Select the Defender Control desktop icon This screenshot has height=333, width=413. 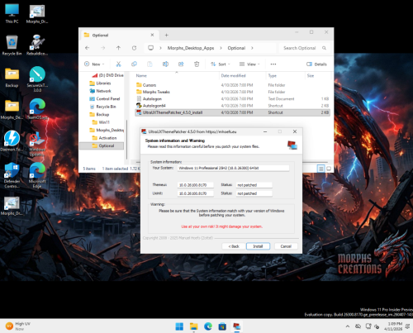[12, 175]
